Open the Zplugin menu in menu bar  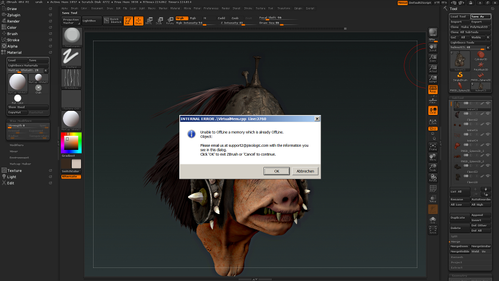[x=298, y=8]
